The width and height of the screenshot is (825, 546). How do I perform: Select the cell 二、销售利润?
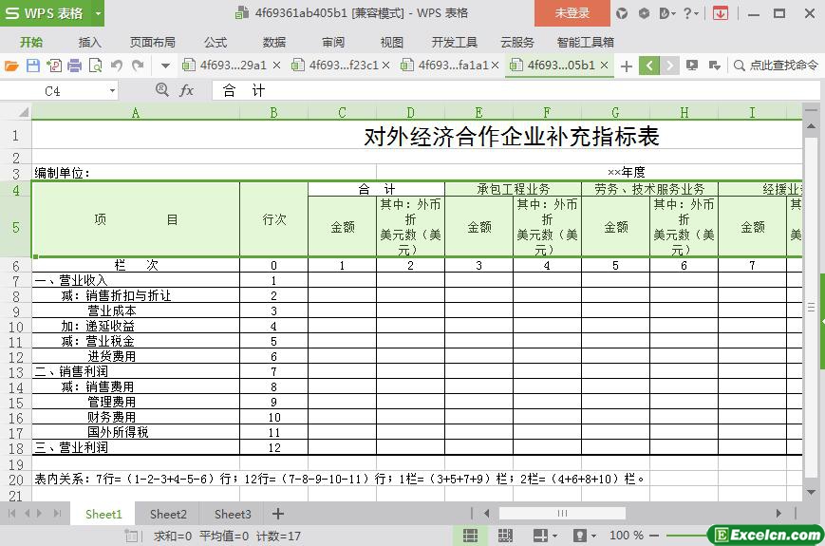[136, 371]
